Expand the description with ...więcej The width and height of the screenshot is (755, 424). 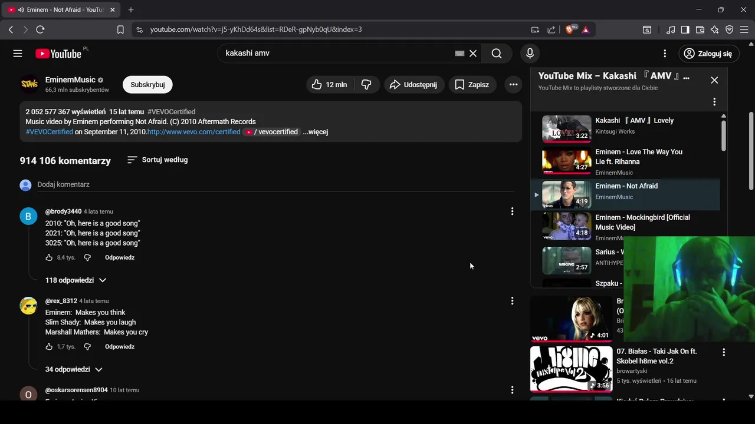tap(316, 132)
